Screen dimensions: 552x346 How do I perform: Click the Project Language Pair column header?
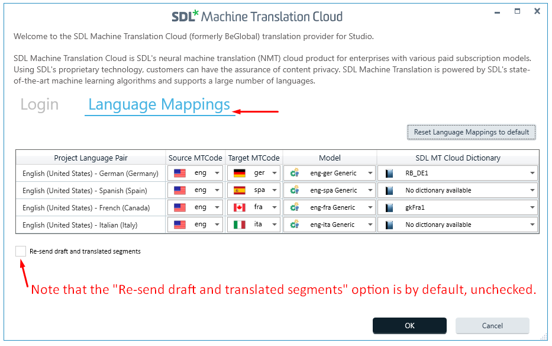tap(91, 158)
